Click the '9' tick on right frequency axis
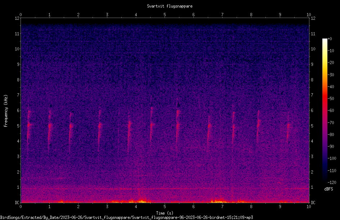The height and width of the screenshot is (220, 340). 312,64
